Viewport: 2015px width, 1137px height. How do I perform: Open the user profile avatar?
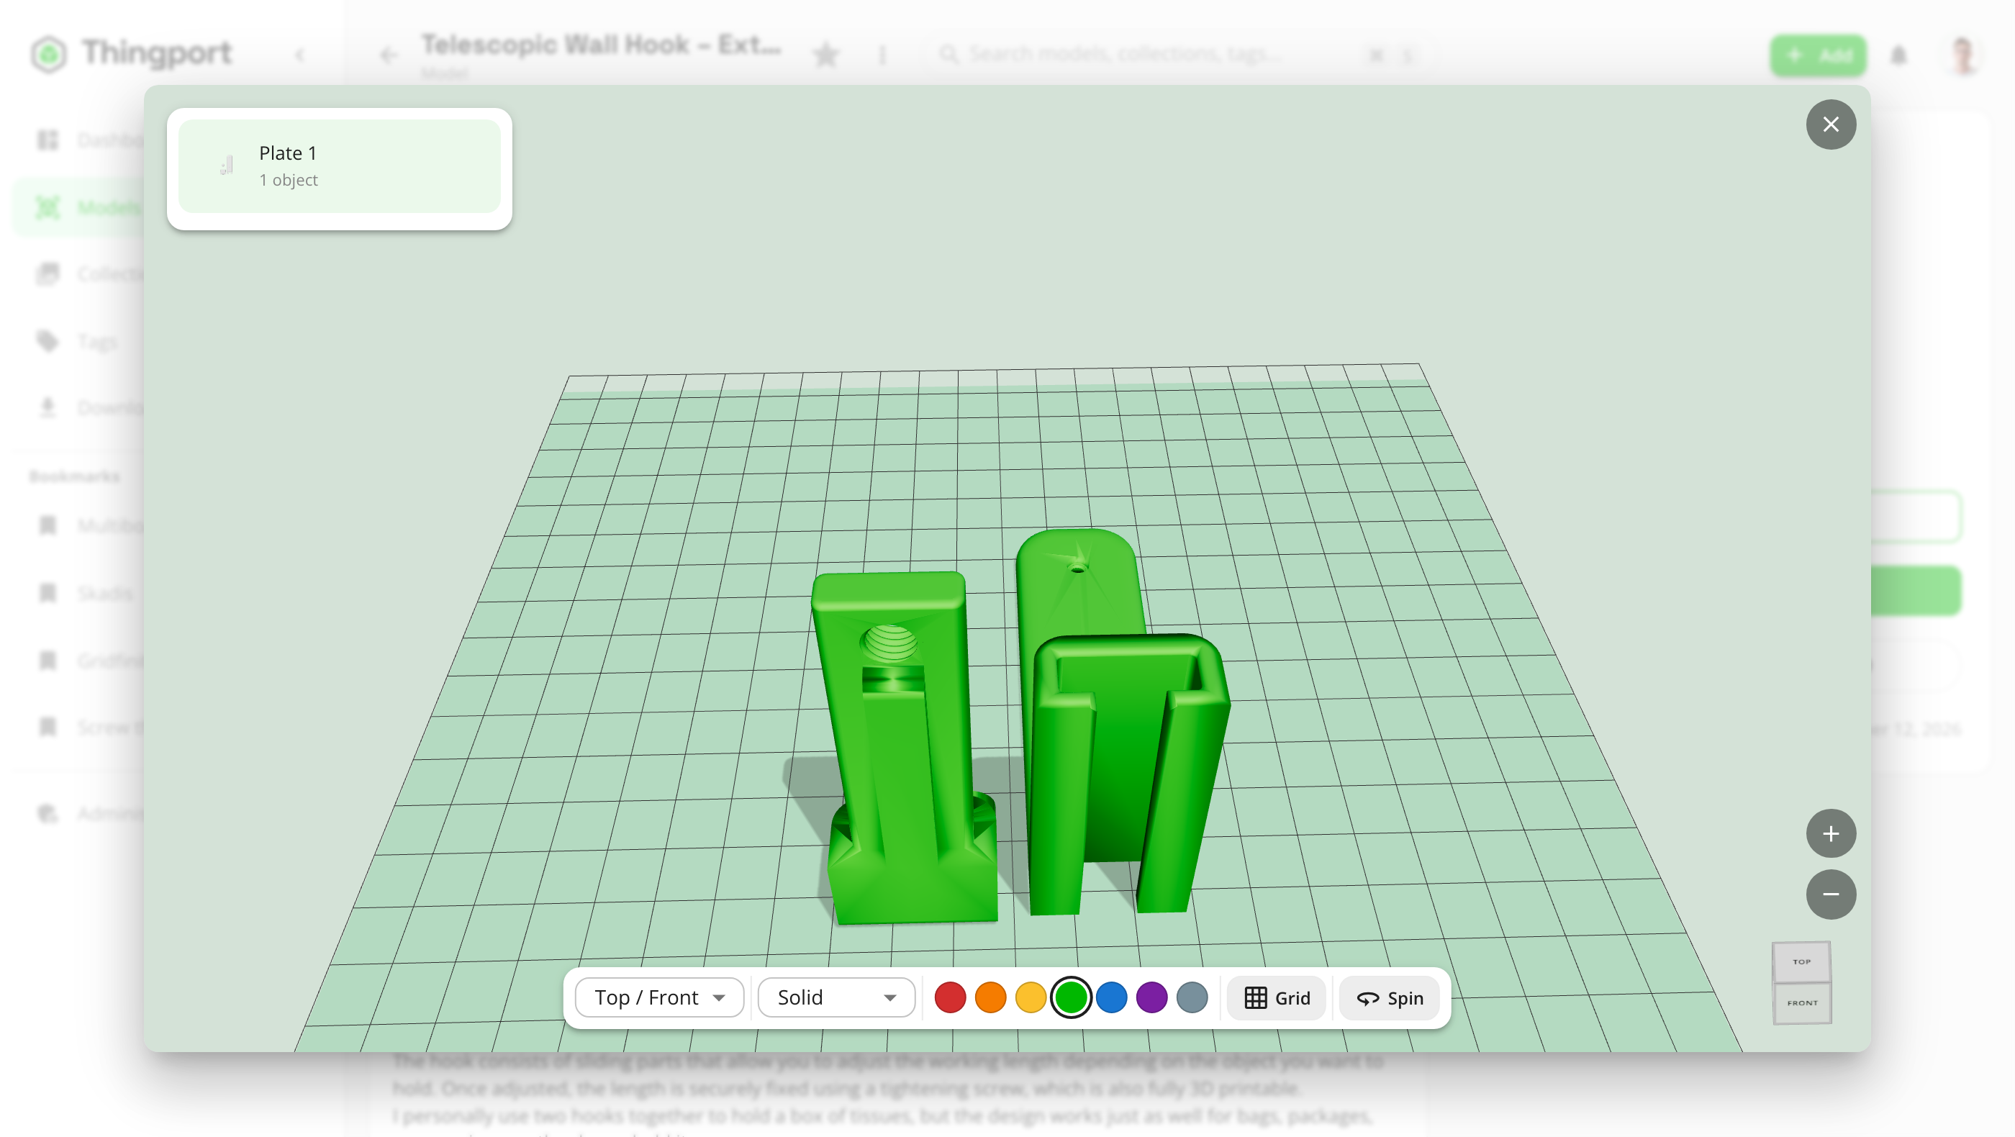click(x=1962, y=55)
